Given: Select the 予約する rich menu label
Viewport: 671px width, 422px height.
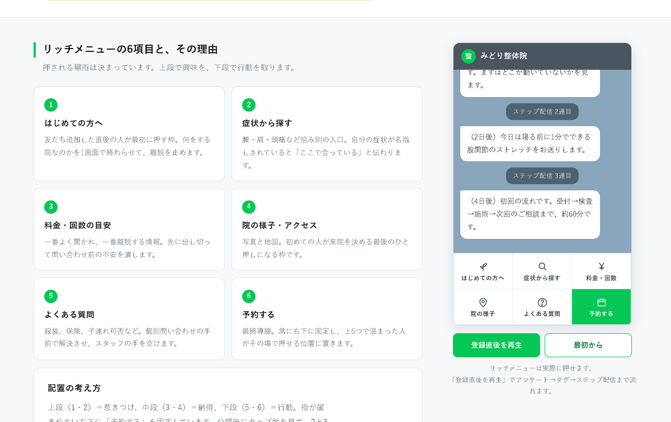Looking at the screenshot, I should pos(601,314).
